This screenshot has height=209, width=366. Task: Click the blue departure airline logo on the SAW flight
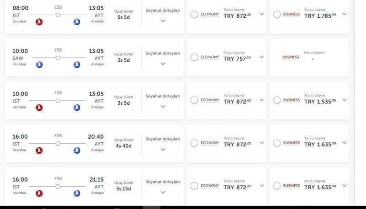(x=39, y=65)
